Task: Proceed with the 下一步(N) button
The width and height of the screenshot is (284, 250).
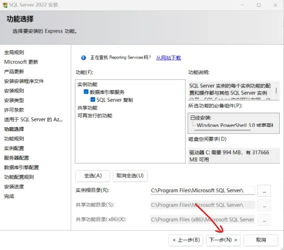Action: pos(223,240)
